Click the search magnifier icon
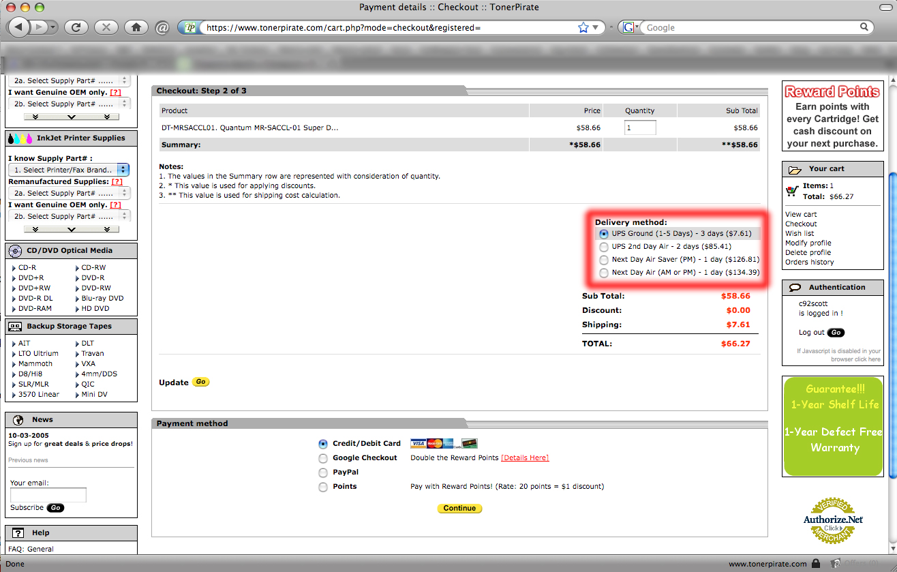Viewport: 897px width, 572px height. tap(864, 27)
